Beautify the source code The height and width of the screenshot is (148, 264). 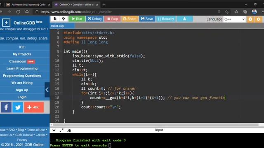(x=166, y=19)
